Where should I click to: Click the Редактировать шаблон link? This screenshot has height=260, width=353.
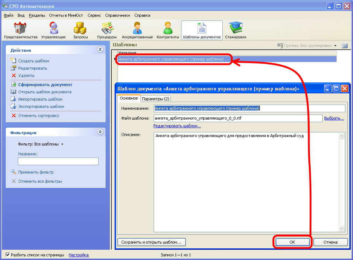[x=177, y=126]
